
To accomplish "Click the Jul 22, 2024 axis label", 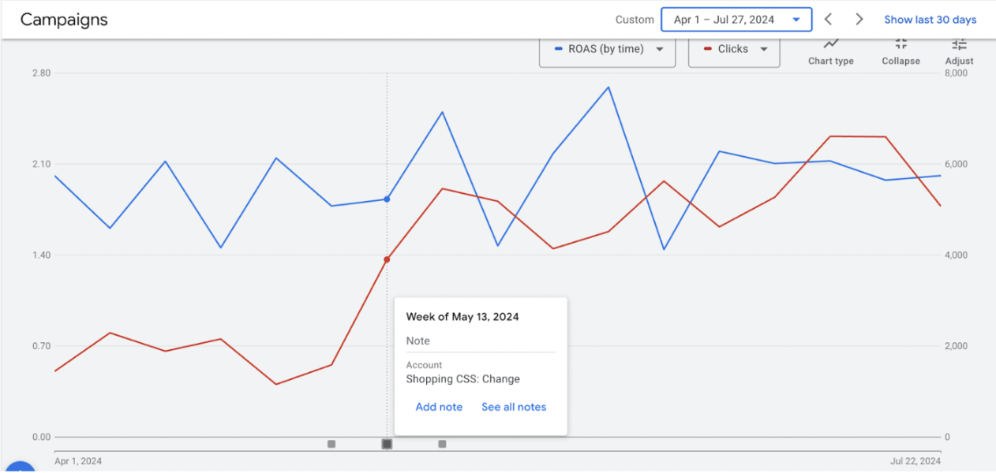I will (x=916, y=461).
